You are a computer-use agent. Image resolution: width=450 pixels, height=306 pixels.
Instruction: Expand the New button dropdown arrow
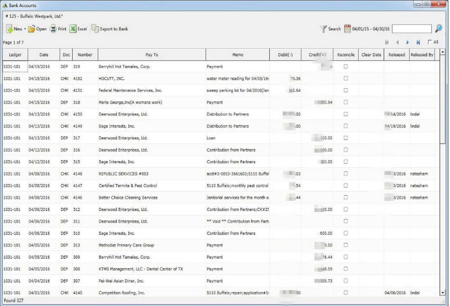coord(25,30)
